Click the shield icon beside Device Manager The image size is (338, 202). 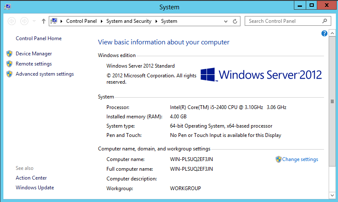point(9,54)
